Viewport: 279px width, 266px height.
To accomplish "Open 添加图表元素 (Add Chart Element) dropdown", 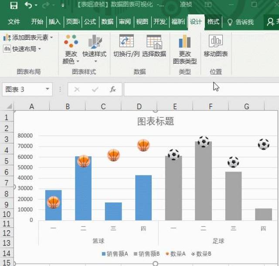I will 28,37.
